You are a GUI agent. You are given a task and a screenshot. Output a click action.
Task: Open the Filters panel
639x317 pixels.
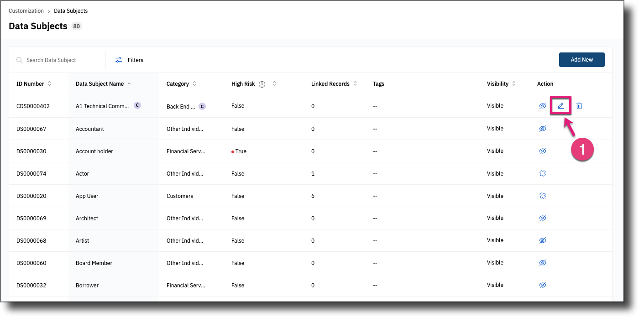pyautogui.click(x=129, y=60)
